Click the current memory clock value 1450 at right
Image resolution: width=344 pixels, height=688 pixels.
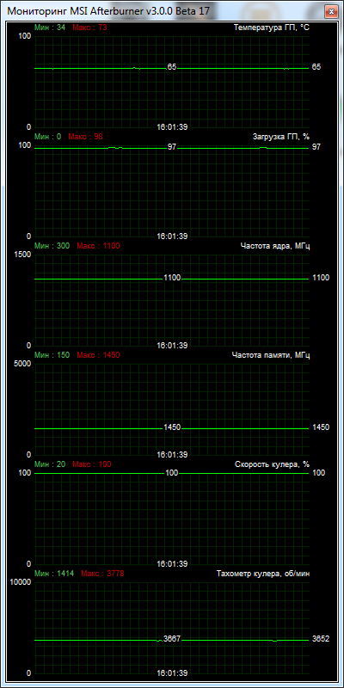pos(320,427)
